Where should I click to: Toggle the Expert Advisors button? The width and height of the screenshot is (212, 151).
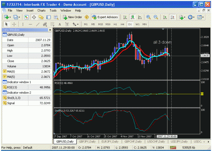105,17
